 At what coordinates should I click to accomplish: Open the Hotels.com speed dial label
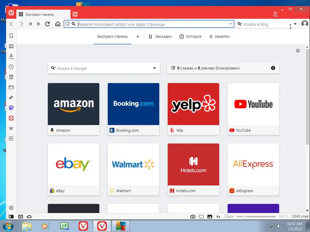(186, 191)
